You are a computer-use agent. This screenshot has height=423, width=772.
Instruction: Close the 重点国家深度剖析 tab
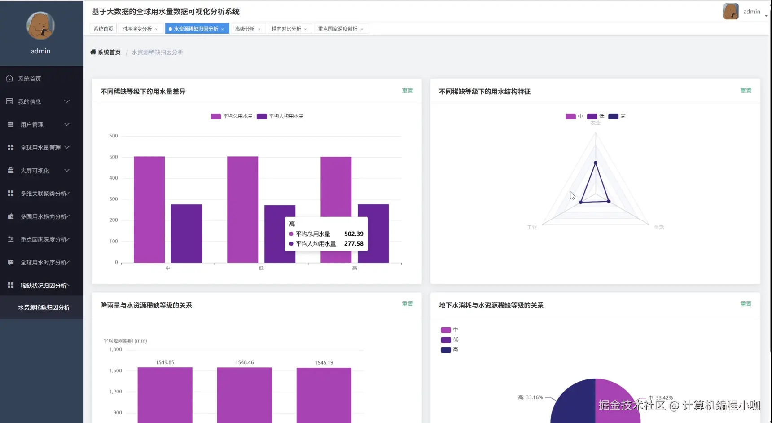362,29
